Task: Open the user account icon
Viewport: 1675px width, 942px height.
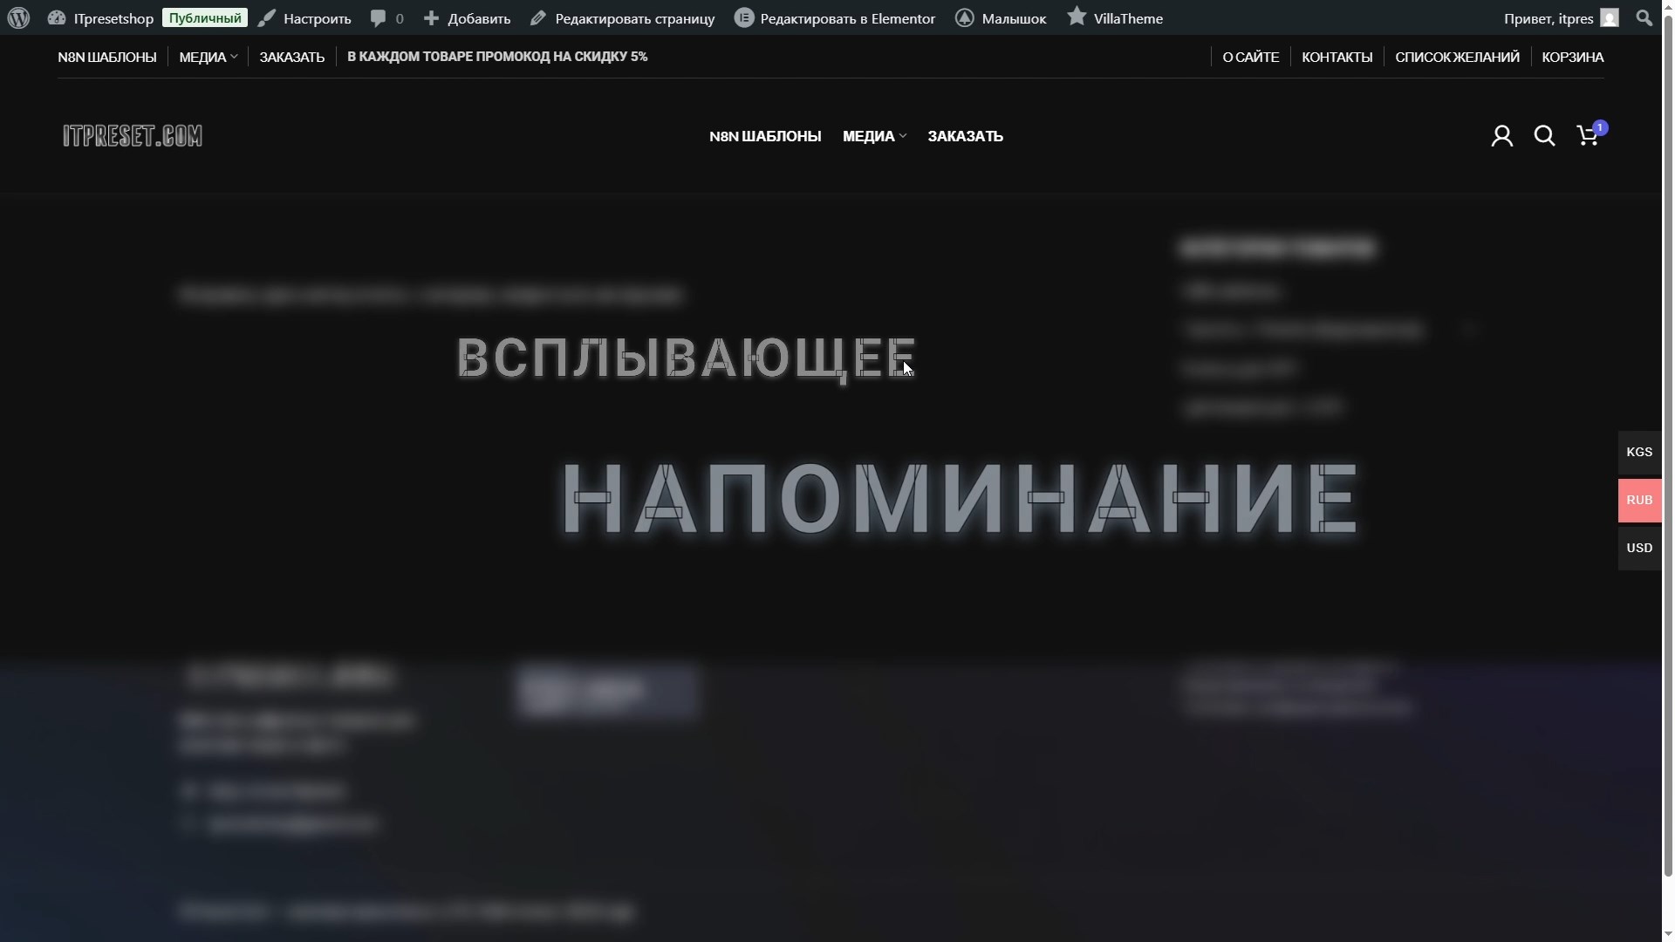Action: 1501,136
